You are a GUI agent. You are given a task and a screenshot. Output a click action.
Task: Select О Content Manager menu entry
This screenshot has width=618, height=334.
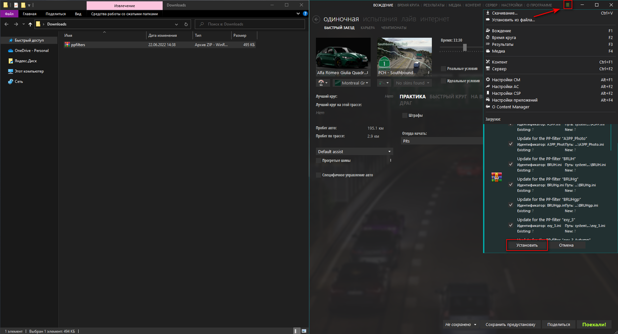click(x=510, y=107)
